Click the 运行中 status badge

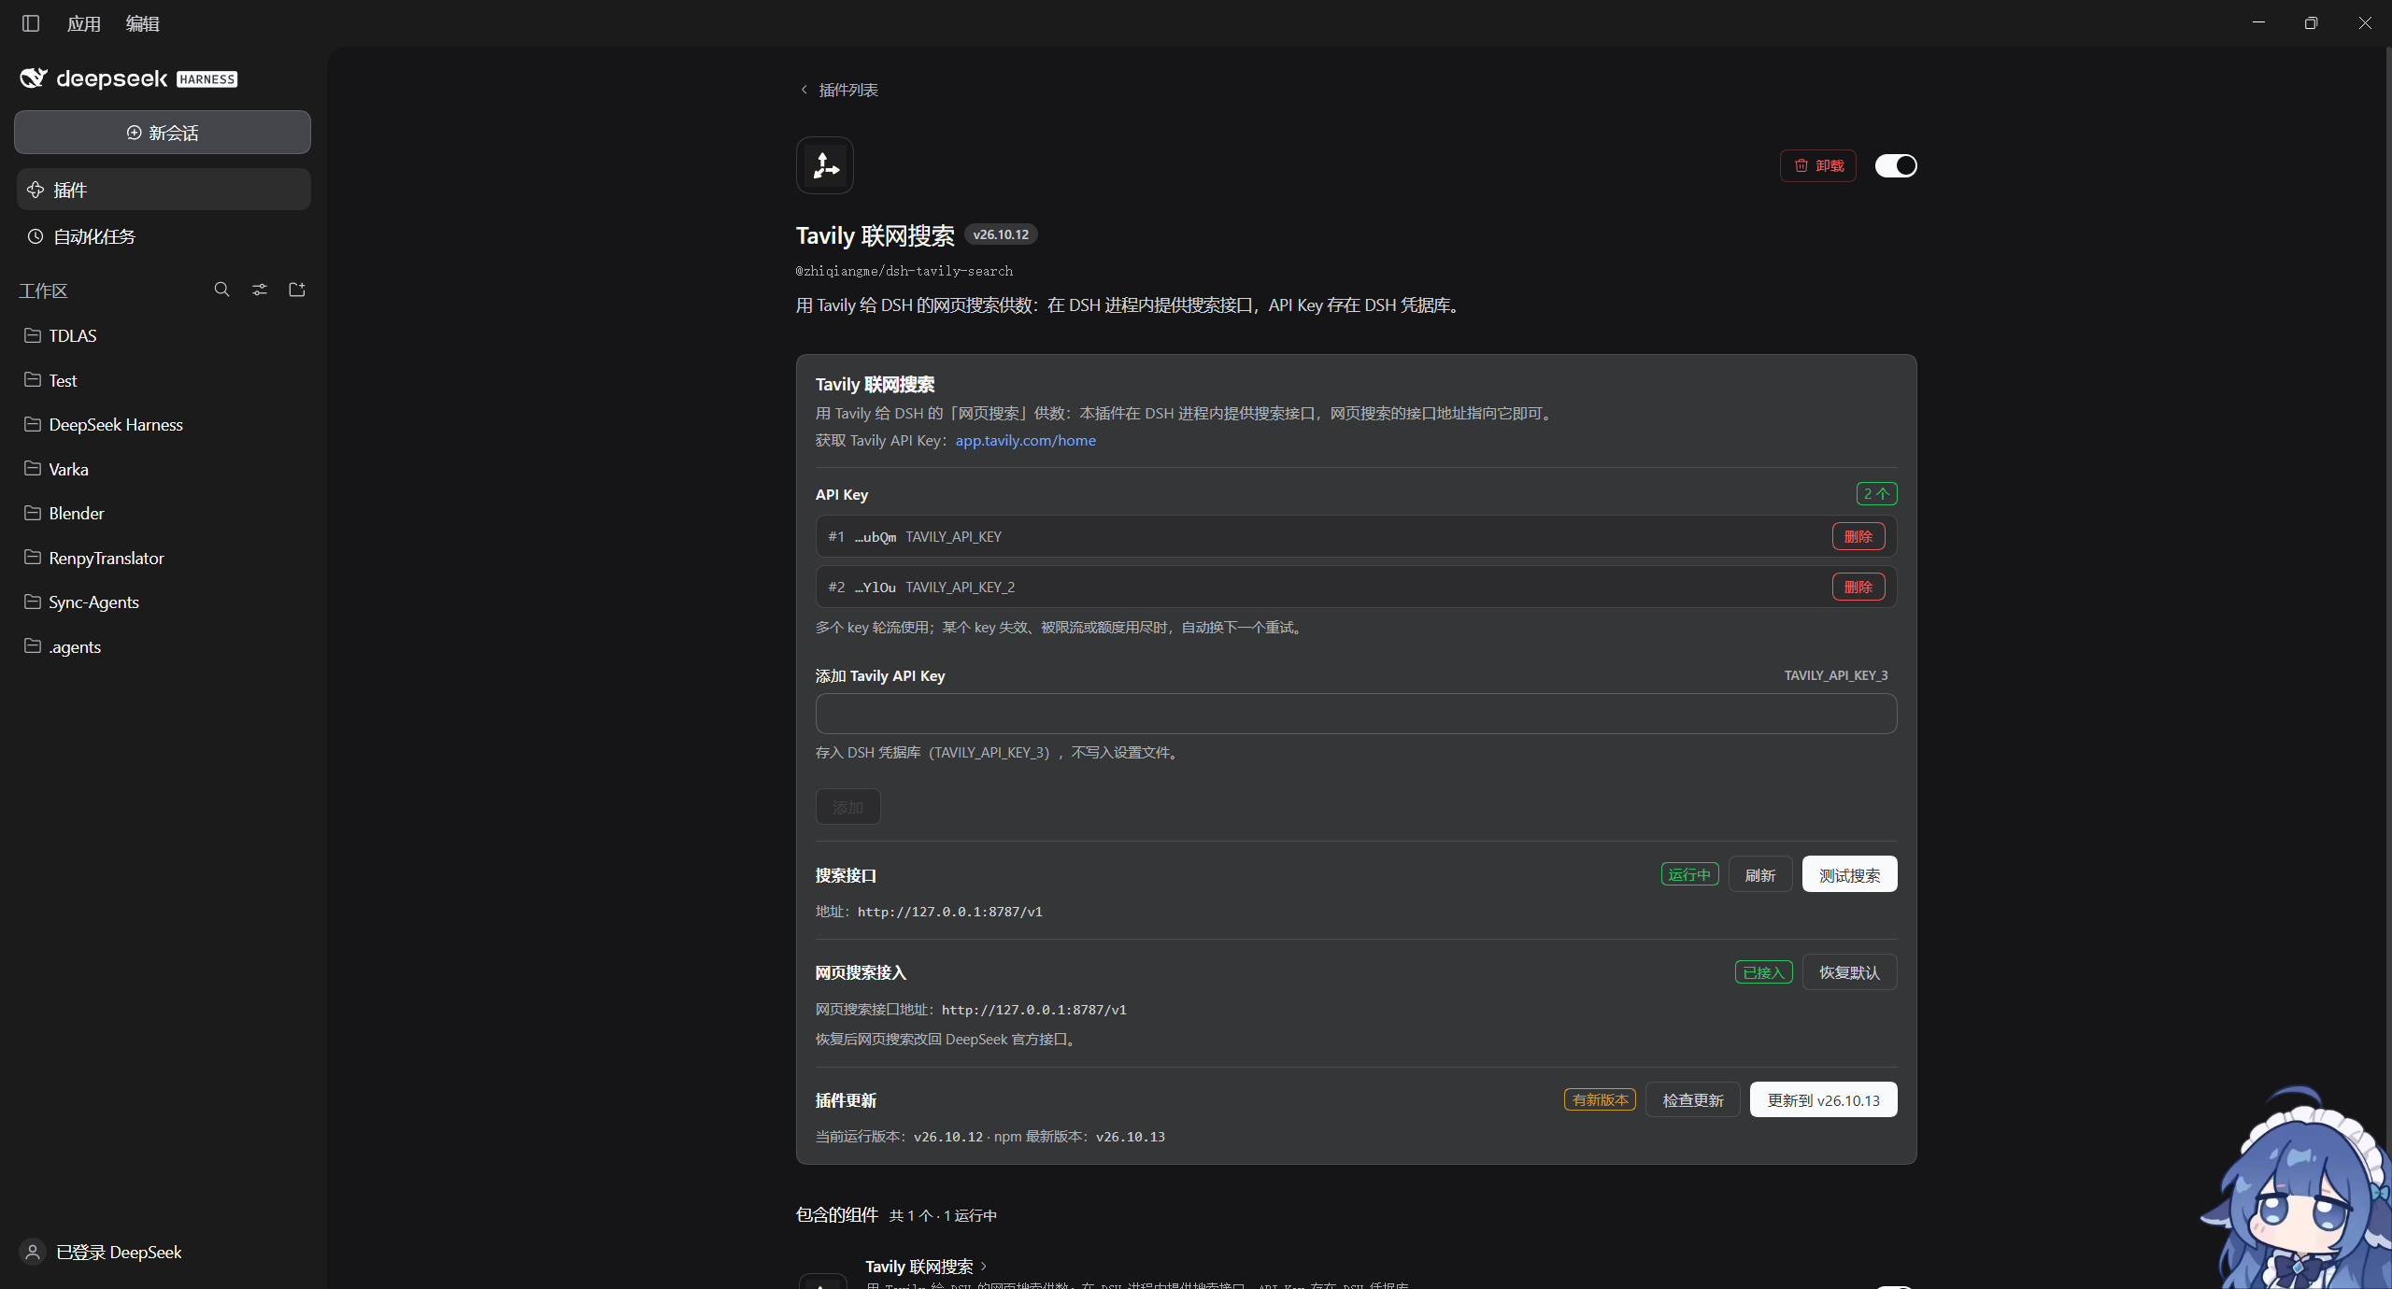click(1689, 874)
